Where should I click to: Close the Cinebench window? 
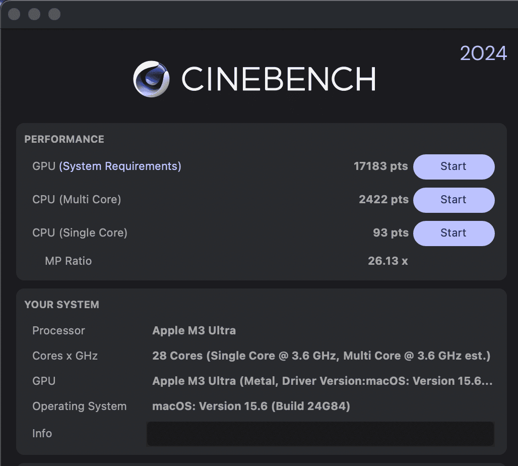click(x=14, y=14)
